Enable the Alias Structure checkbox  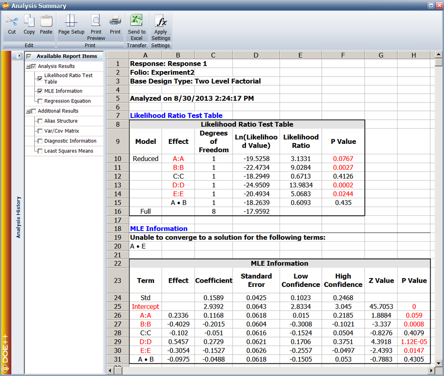[x=40, y=121]
